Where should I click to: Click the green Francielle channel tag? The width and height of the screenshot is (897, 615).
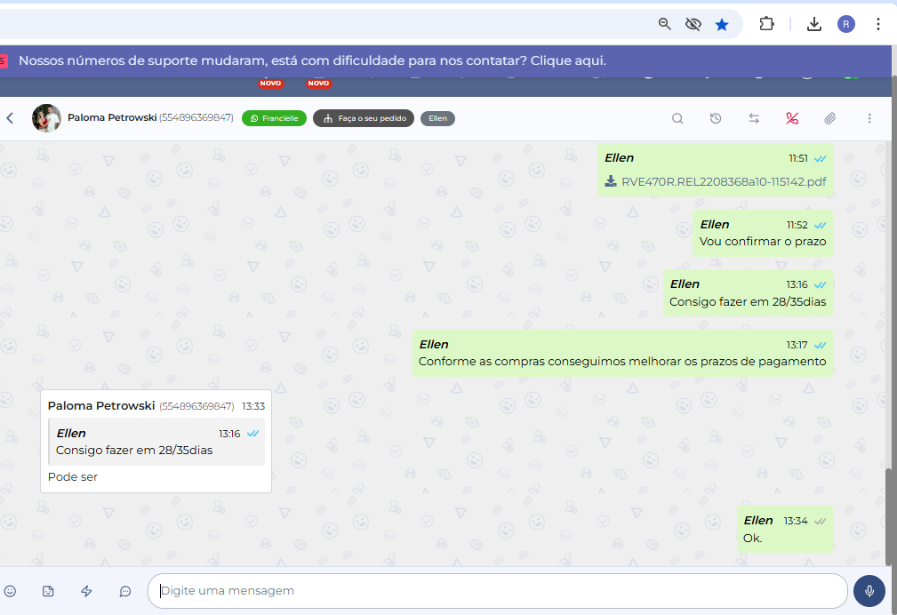[274, 118]
